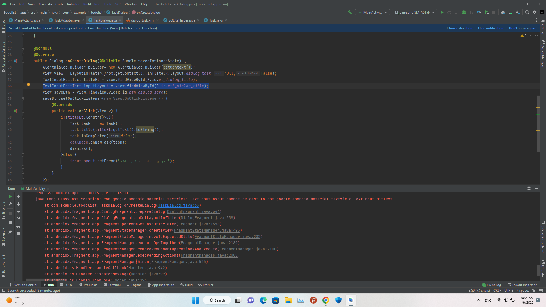
Task: Switch to MainActivity.java editor tab
Action: click(x=27, y=20)
